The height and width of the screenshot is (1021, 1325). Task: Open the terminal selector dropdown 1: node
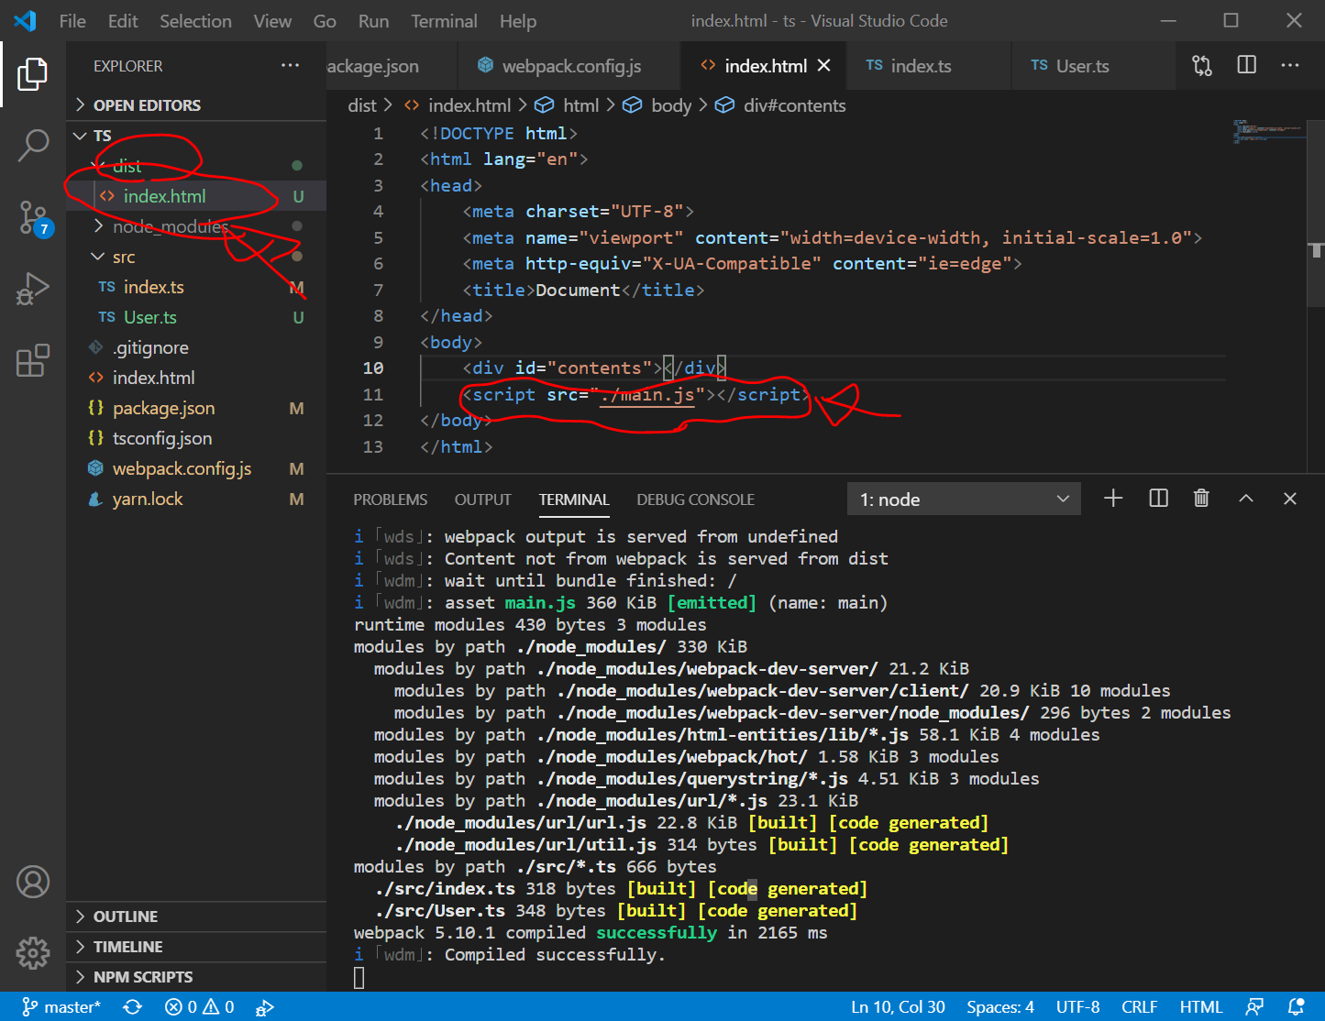[x=964, y=500]
